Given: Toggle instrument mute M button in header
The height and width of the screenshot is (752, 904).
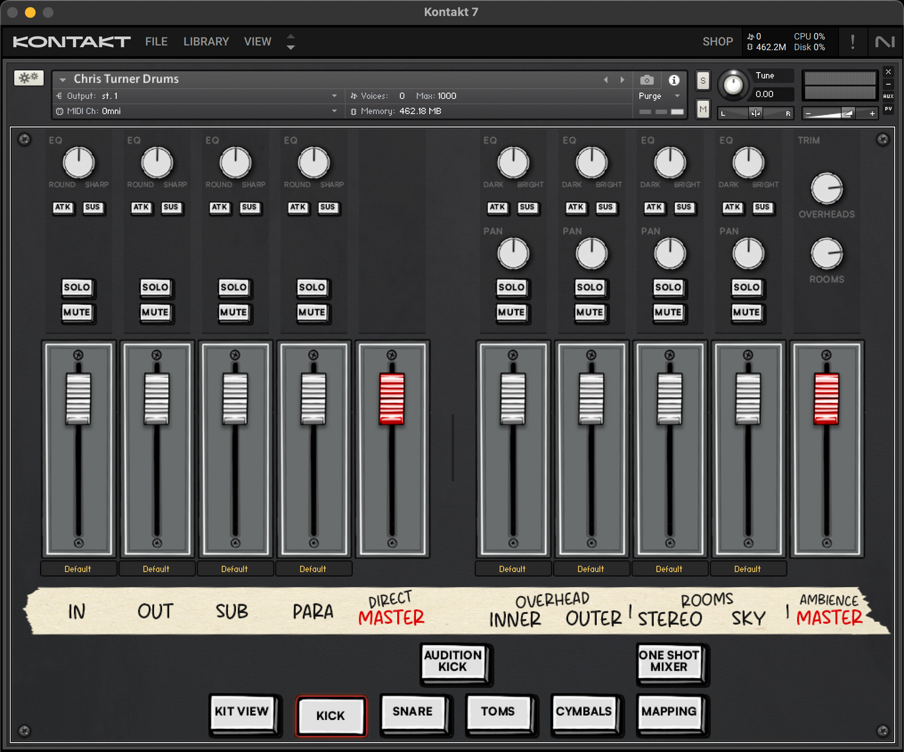Looking at the screenshot, I should coord(703,109).
